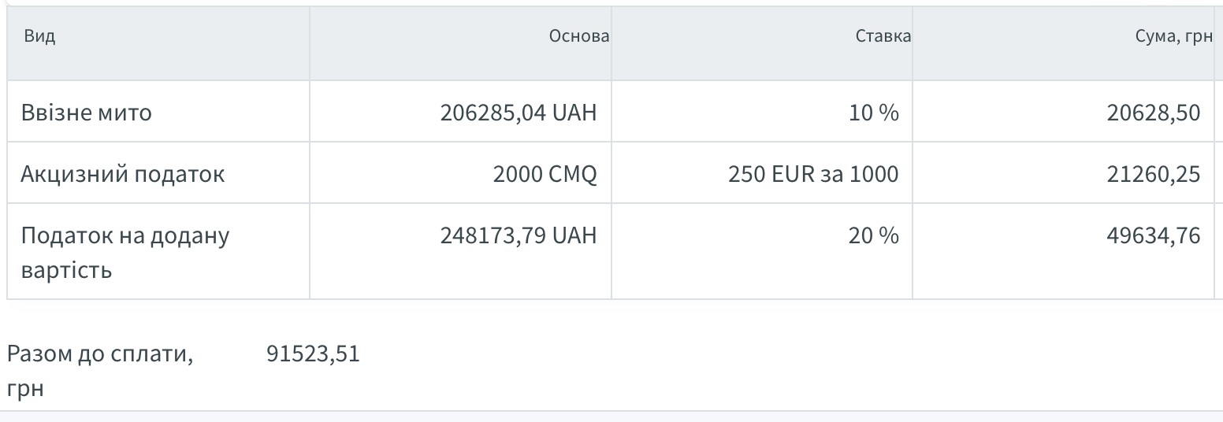Click the 248173,79 UAH VAT basis

(519, 235)
